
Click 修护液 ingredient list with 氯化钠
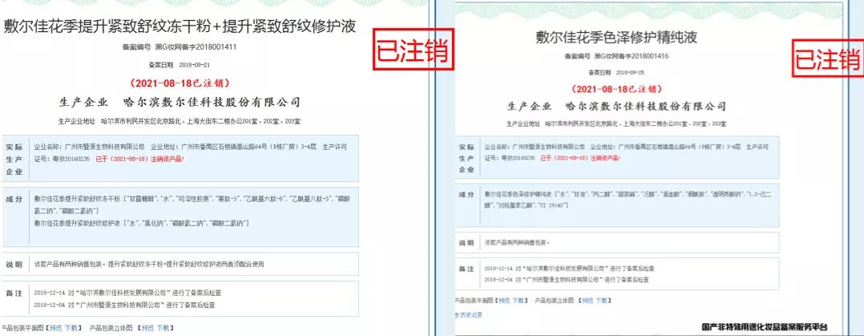pos(142,223)
